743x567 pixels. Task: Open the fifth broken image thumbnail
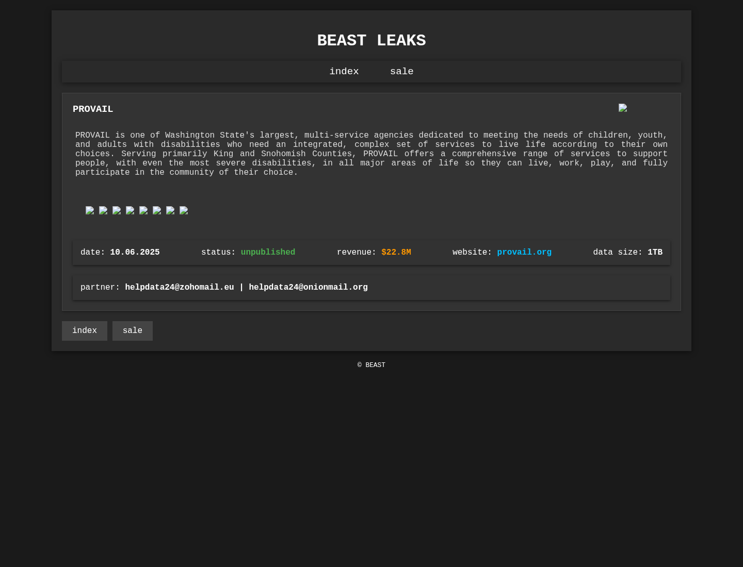pyautogui.click(x=143, y=210)
